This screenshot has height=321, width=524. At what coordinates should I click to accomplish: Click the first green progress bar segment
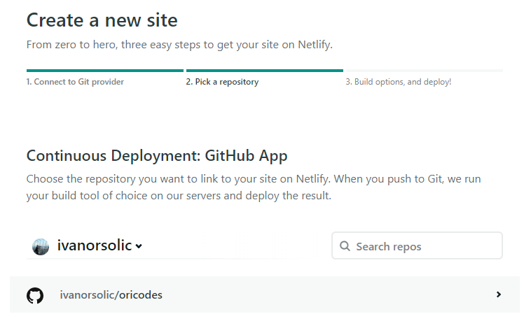pyautogui.click(x=104, y=71)
